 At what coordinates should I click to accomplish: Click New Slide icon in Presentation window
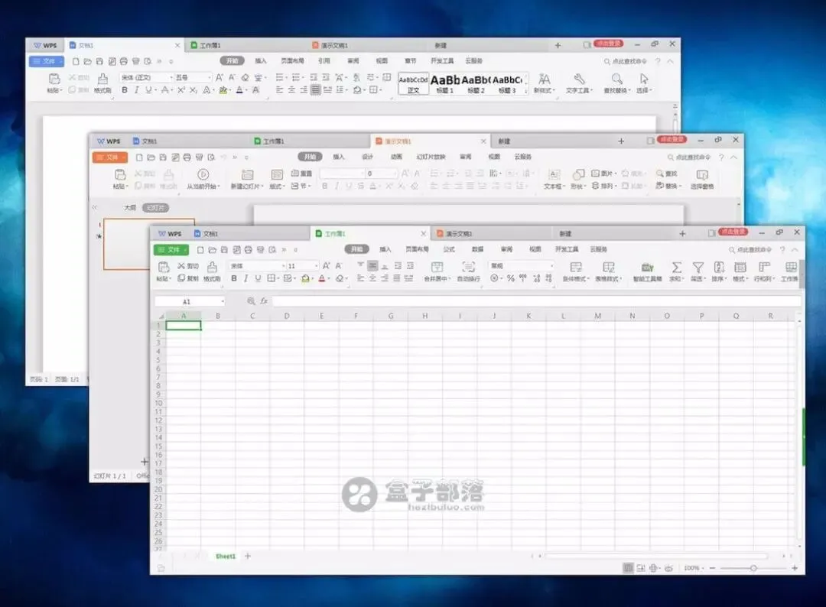(247, 174)
